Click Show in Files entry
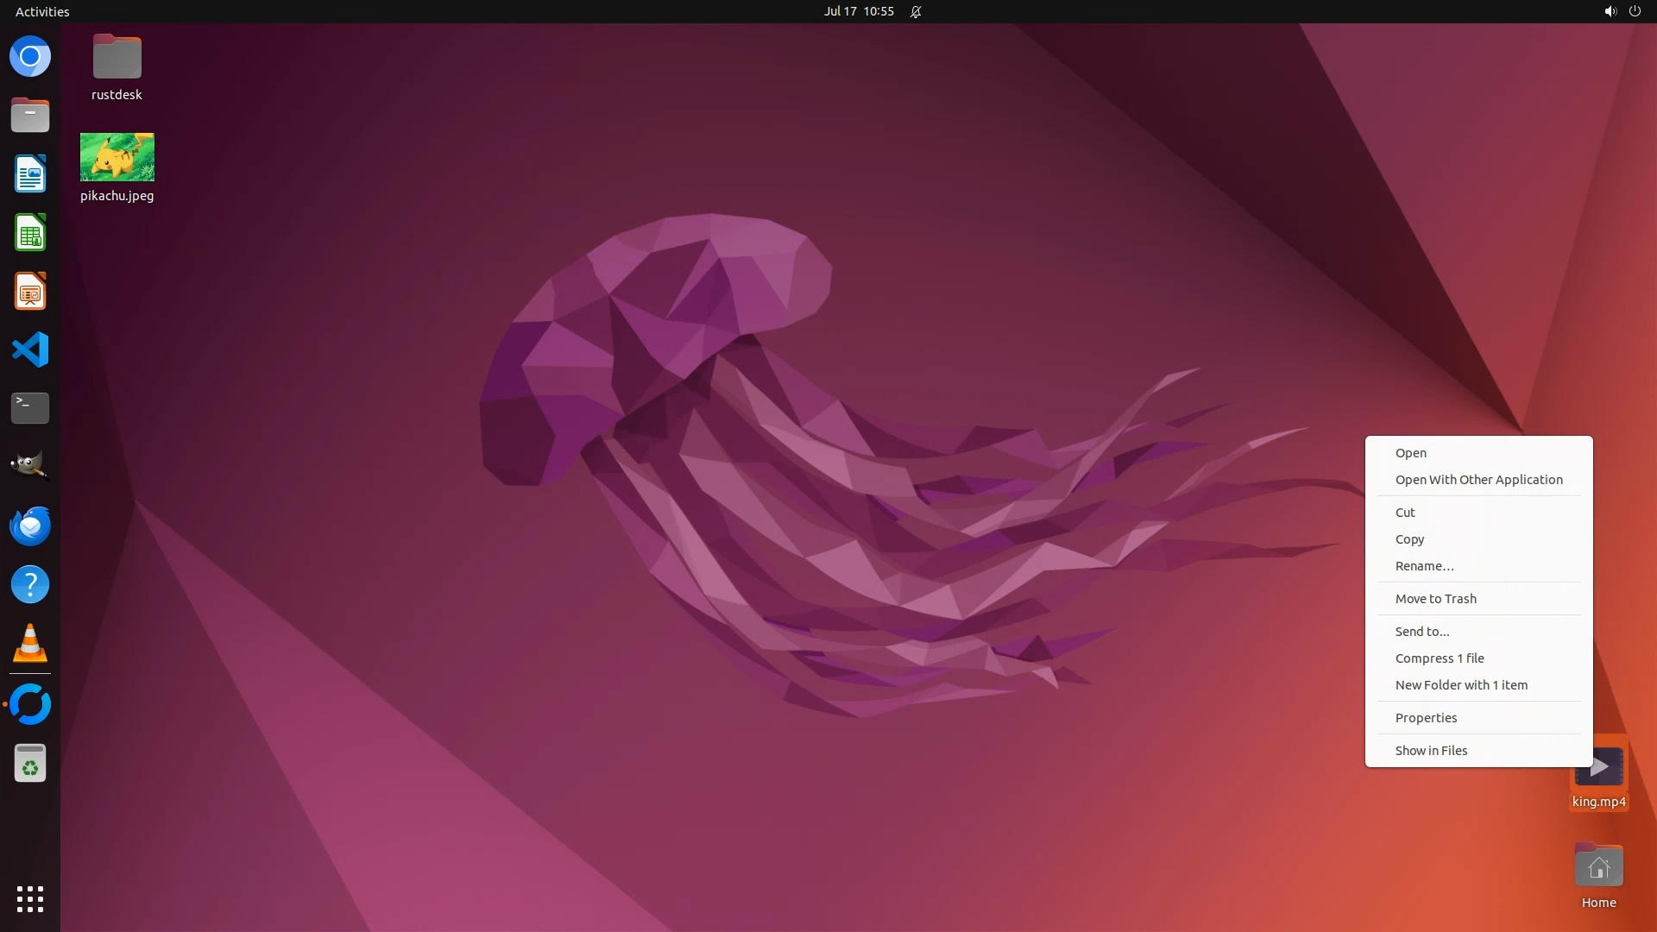1657x932 pixels. coord(1431,751)
